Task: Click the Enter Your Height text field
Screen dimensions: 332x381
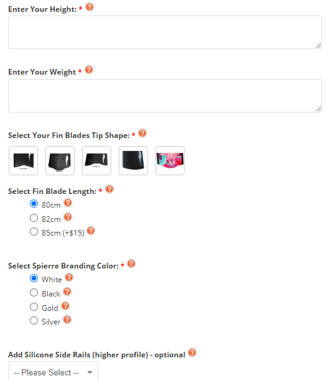Action: click(165, 32)
